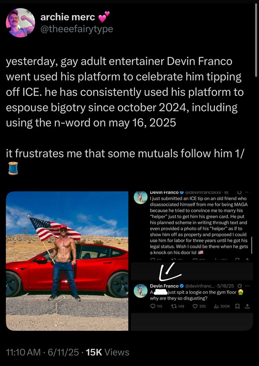The width and height of the screenshot is (259, 366).
Task: Click the page scrollbar at top right
Action: [x=256, y=40]
